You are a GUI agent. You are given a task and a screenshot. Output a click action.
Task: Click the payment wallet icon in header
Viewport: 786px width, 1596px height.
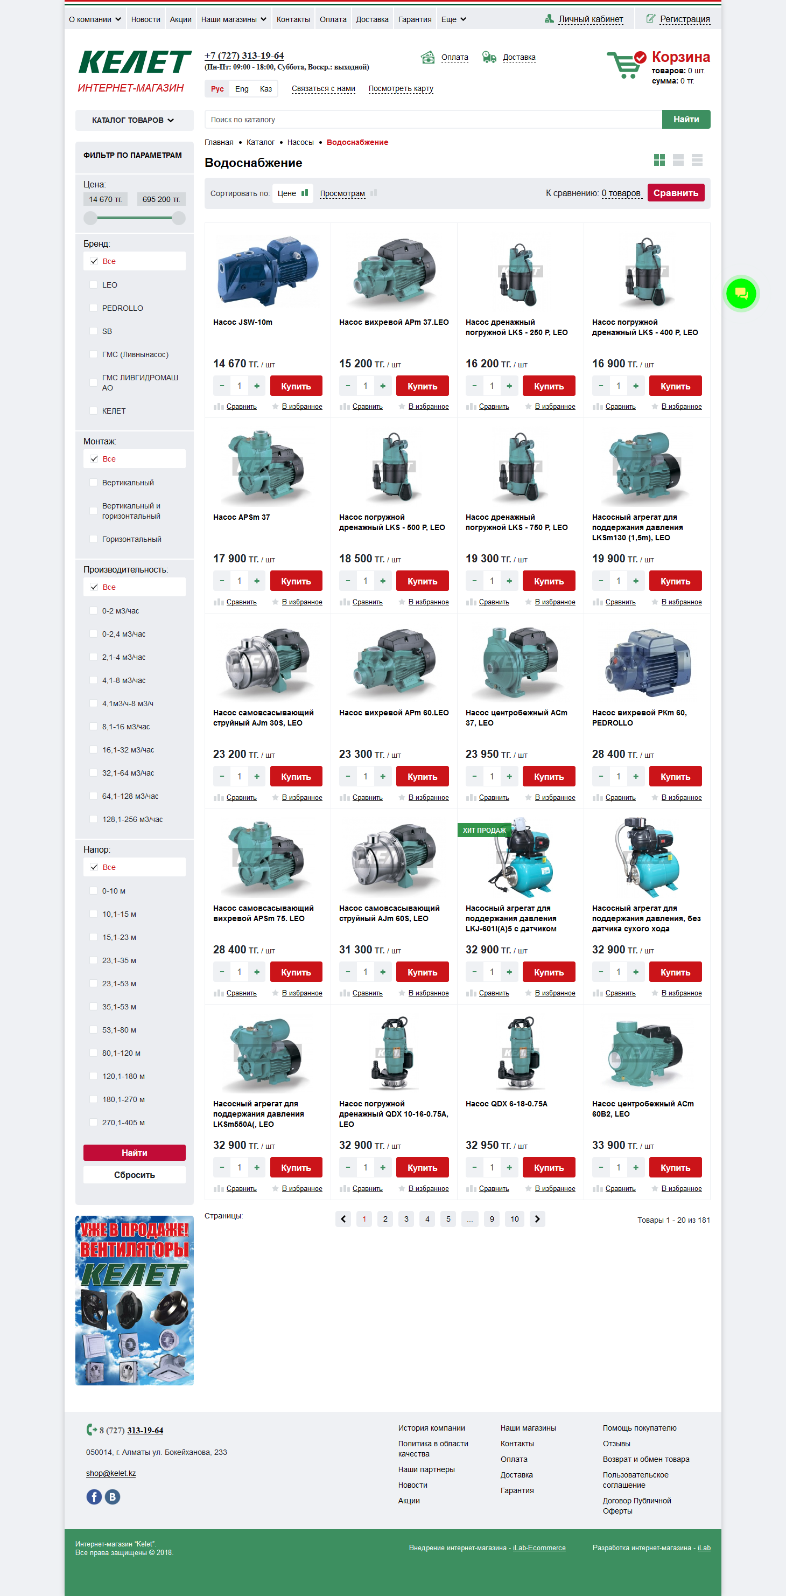(427, 58)
